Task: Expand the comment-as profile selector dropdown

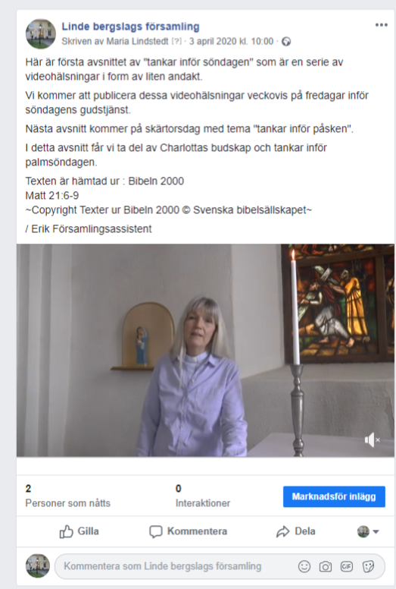Action: [x=368, y=531]
